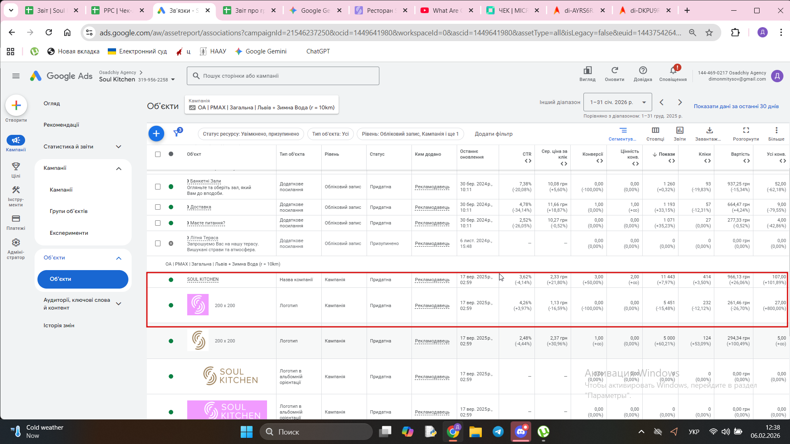Expand the Статистика й звіти section
This screenshot has height=444, width=790.
(118, 147)
